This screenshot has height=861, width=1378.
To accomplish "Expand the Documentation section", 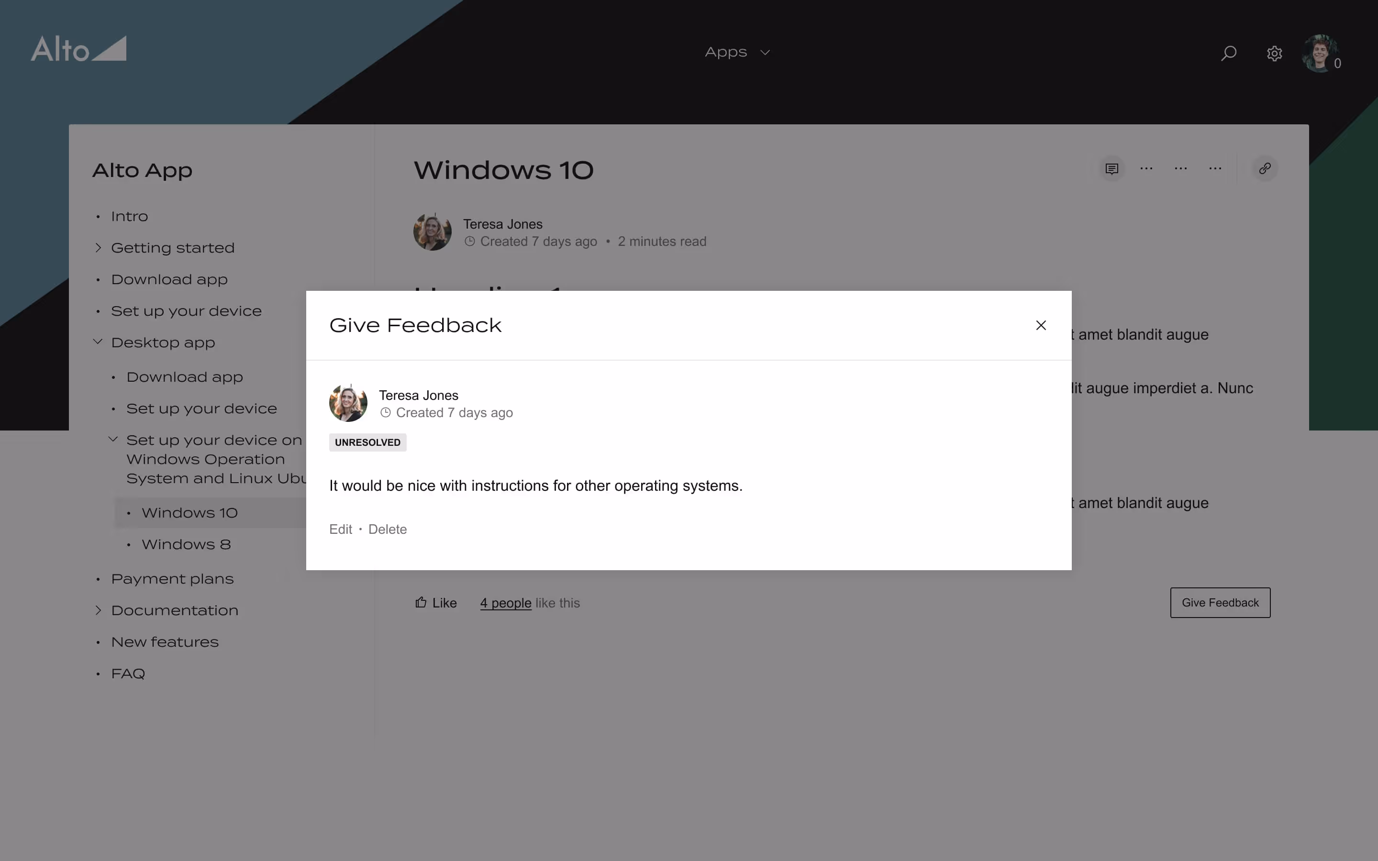I will click(x=98, y=610).
